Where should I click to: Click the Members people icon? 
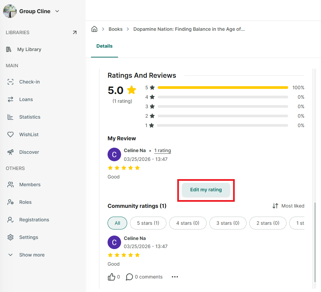(10, 185)
